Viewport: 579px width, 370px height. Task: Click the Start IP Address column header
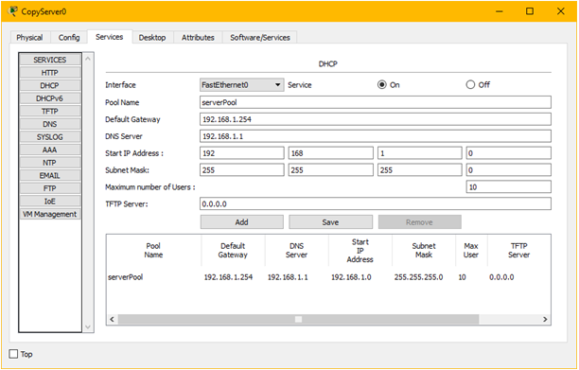click(360, 251)
